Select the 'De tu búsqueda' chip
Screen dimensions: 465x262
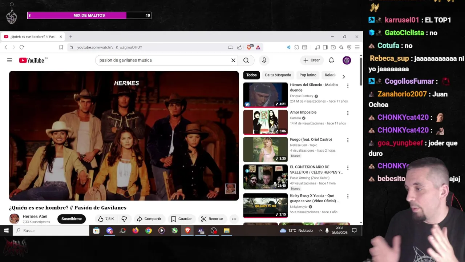tap(278, 75)
